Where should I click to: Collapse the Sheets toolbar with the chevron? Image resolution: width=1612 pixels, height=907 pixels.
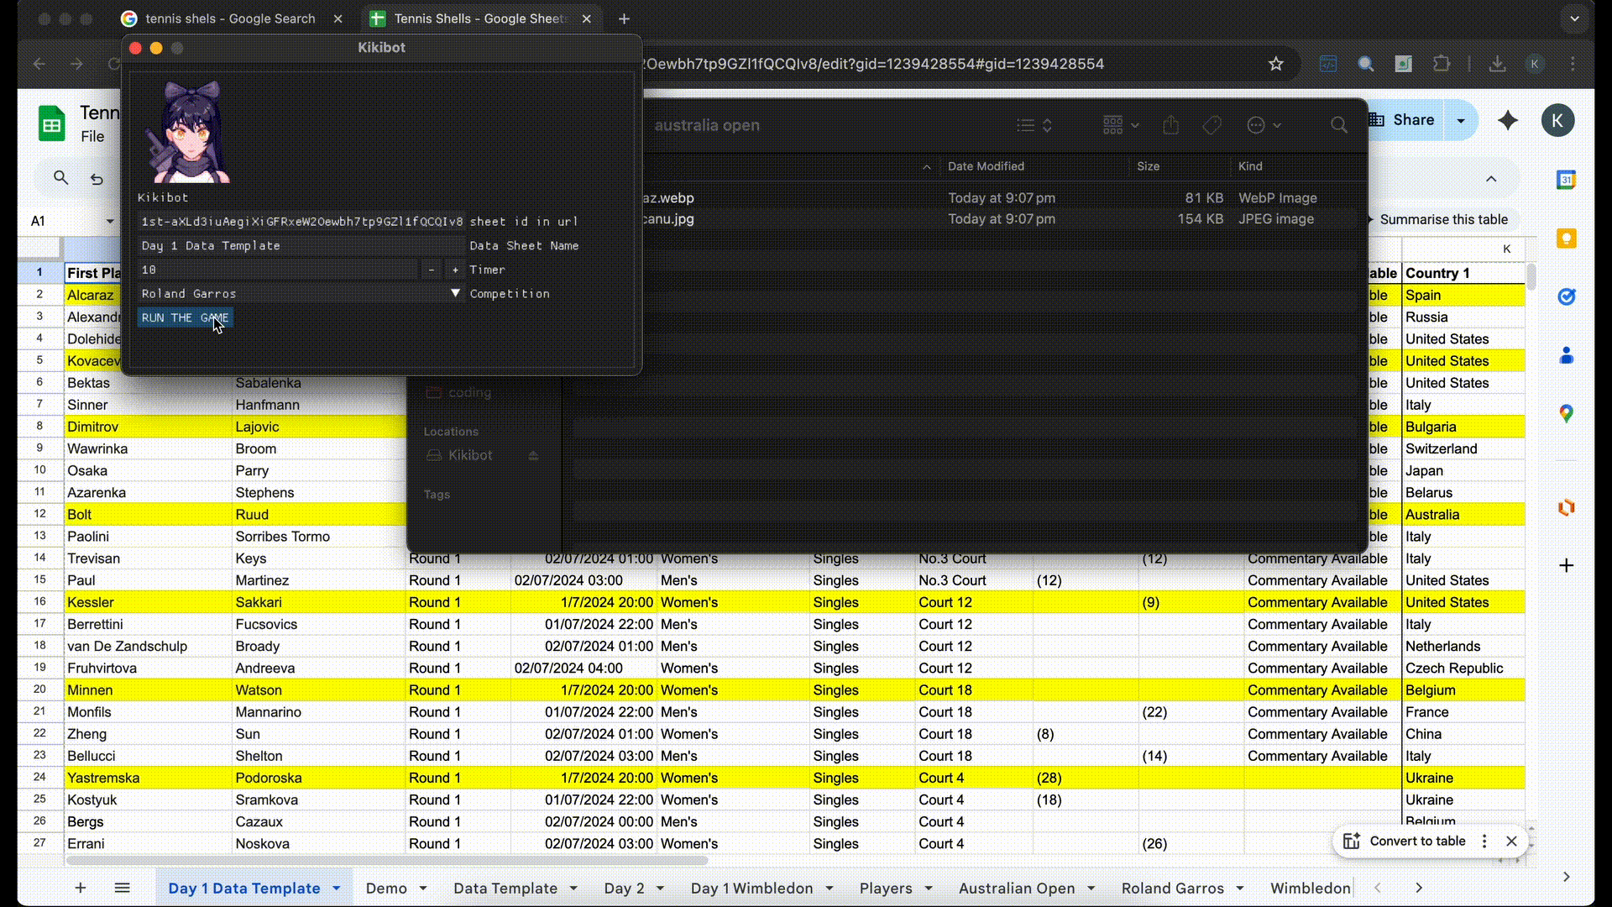[x=1491, y=178]
